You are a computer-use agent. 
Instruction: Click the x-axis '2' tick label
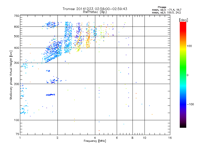click(57, 138)
